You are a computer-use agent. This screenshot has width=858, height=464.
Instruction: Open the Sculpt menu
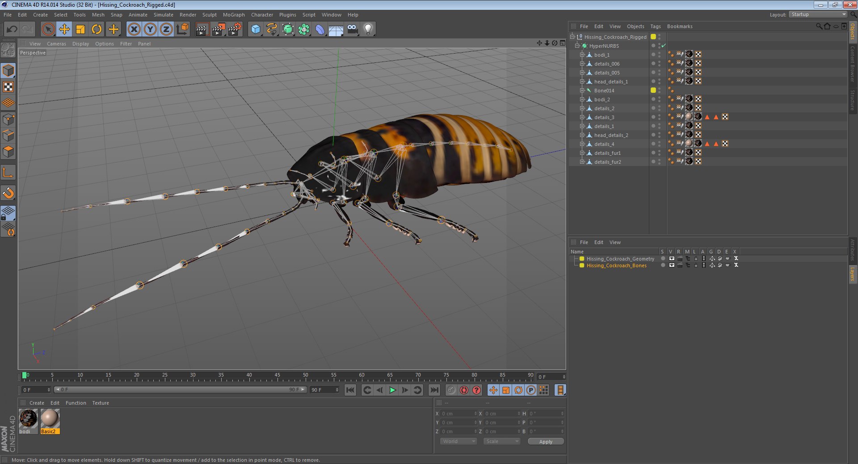point(209,15)
